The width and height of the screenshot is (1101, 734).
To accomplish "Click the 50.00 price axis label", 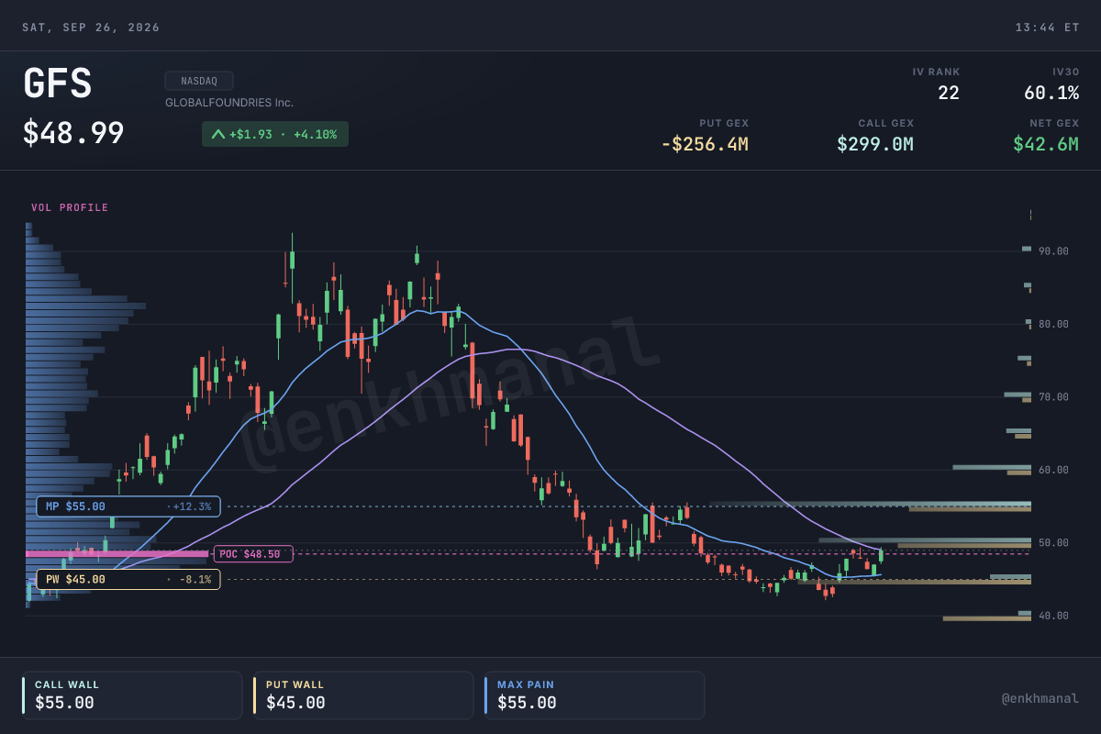I will click(x=1053, y=543).
